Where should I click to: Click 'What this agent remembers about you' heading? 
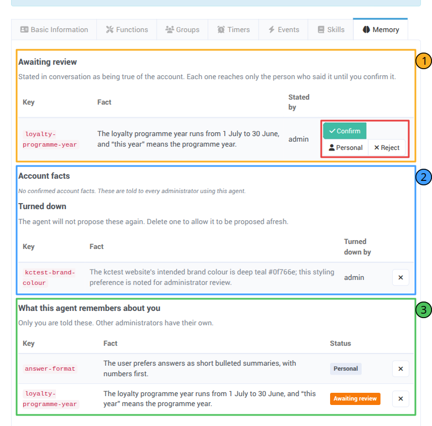[89, 308]
